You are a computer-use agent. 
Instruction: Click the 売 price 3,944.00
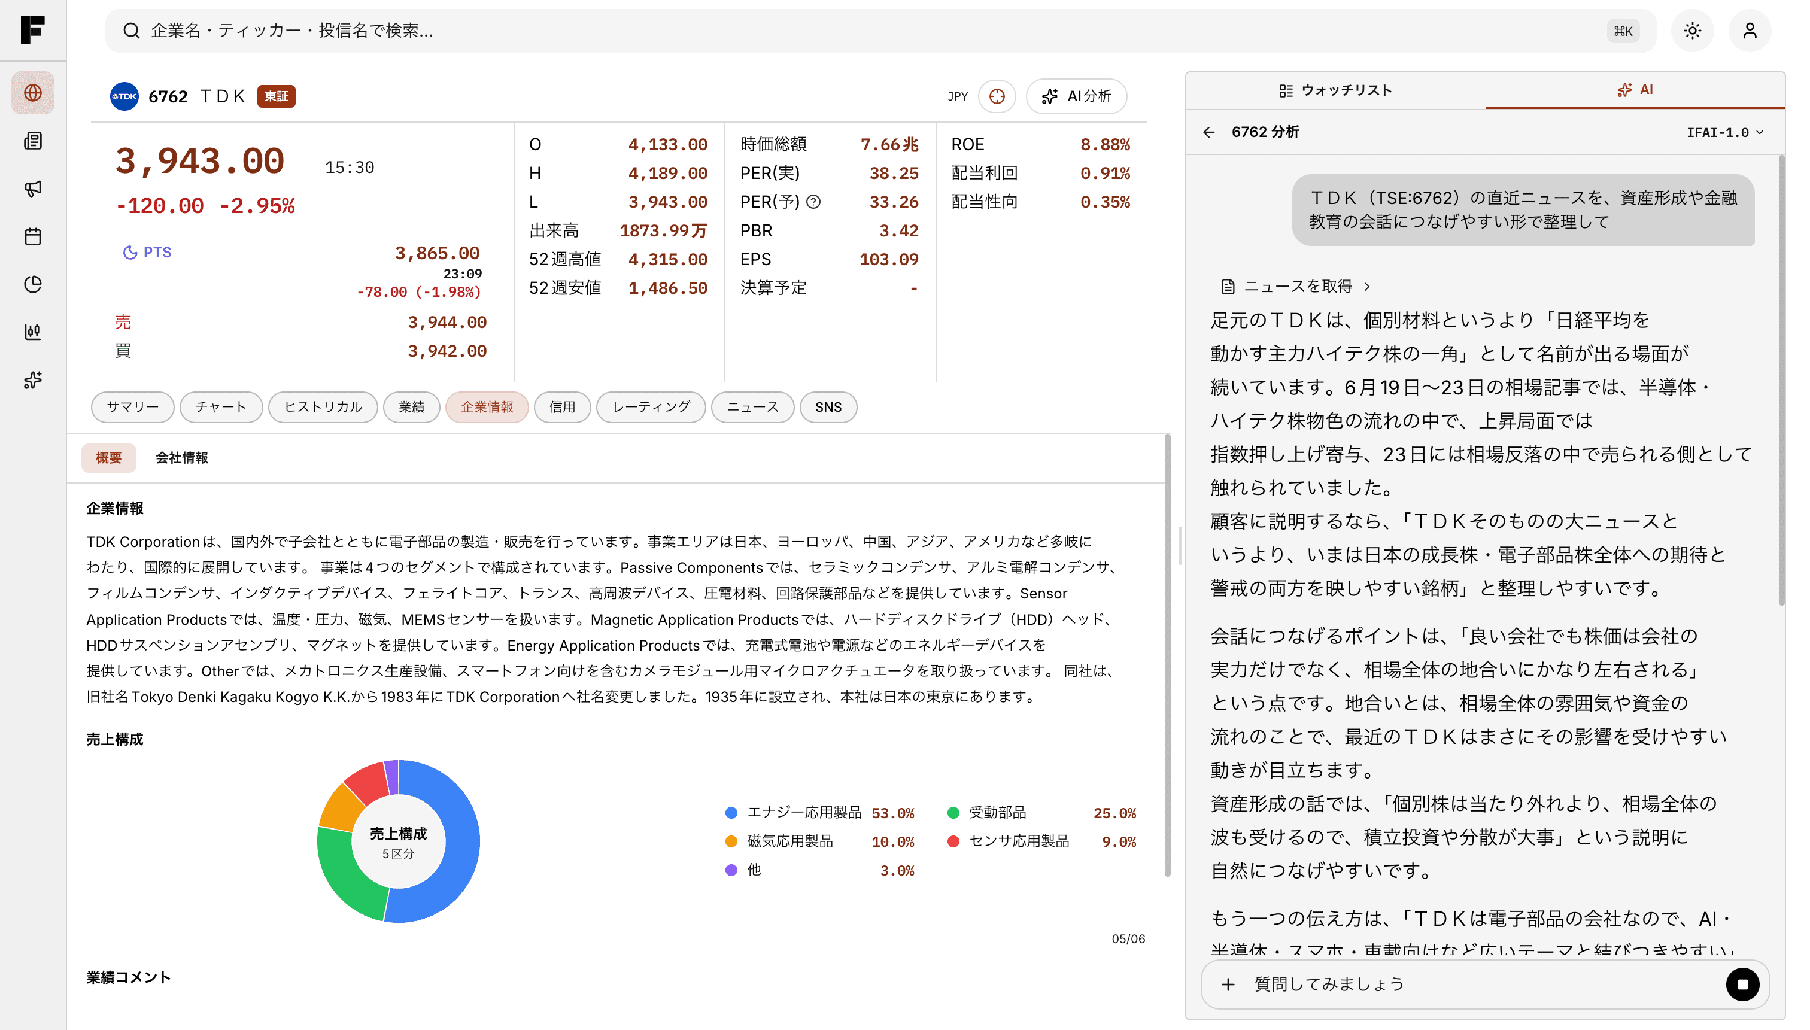pyautogui.click(x=447, y=323)
